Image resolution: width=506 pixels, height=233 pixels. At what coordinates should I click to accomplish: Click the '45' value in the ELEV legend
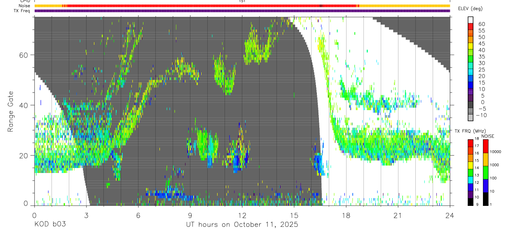point(482,44)
